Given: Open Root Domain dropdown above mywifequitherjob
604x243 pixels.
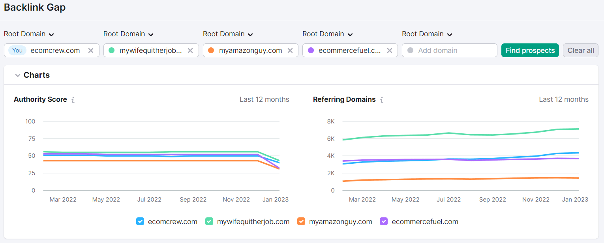Looking at the screenshot, I should (x=129, y=34).
